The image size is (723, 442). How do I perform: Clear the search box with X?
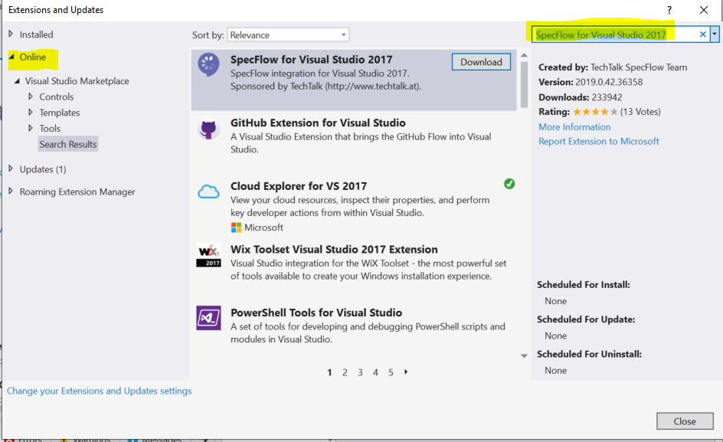703,34
